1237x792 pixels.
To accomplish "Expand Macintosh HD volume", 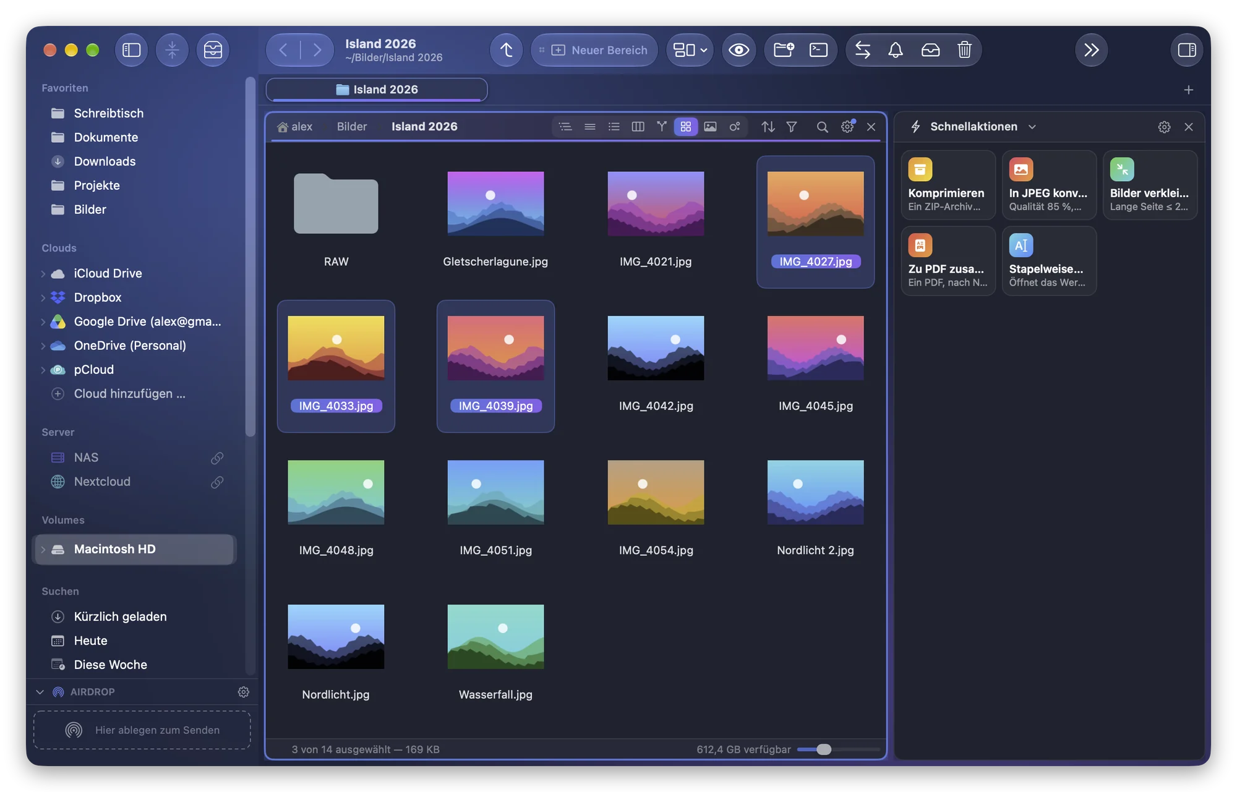I will pos(43,549).
